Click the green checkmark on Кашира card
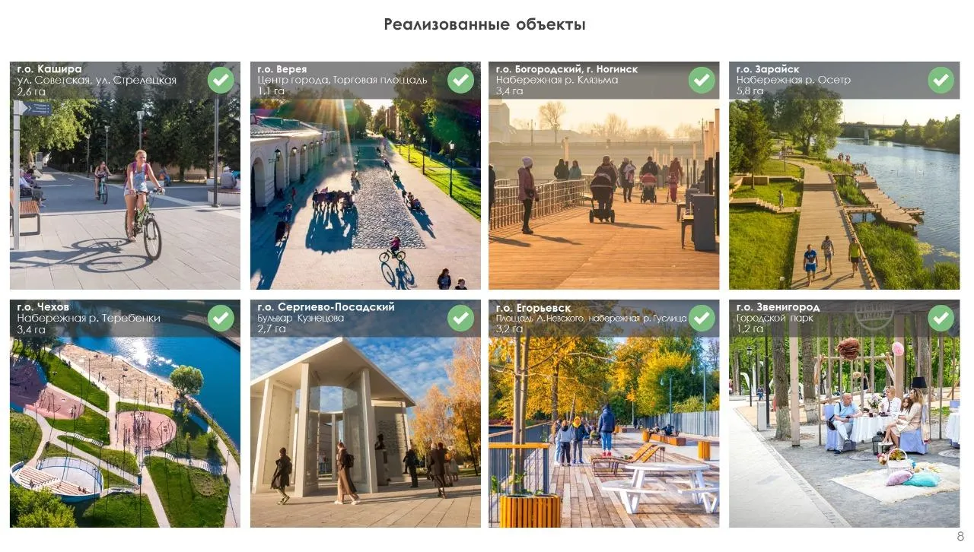974x552 pixels. (221, 80)
